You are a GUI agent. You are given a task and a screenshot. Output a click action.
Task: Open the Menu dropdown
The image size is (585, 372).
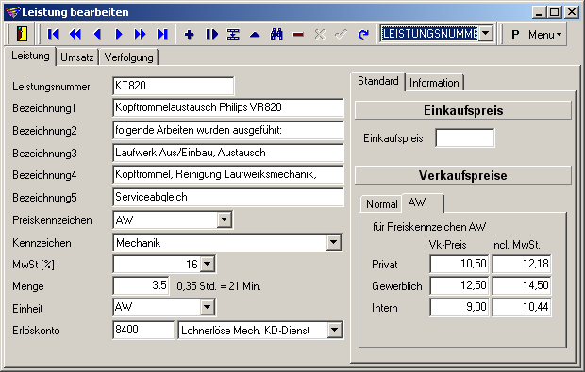coord(544,35)
